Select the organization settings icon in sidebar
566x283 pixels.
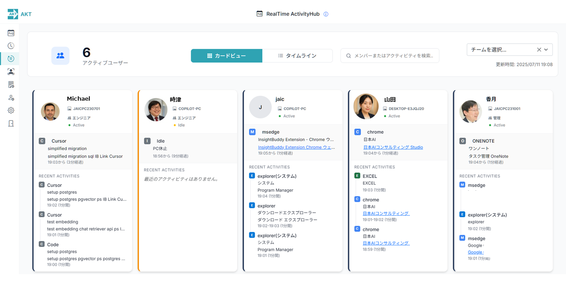click(11, 84)
